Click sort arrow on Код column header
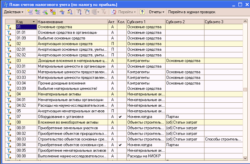The image size is (250, 164). pyautogui.click(x=34, y=22)
